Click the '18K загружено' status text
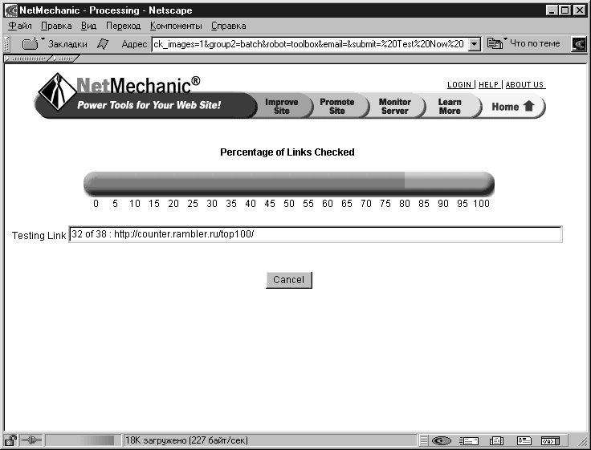 point(186,440)
